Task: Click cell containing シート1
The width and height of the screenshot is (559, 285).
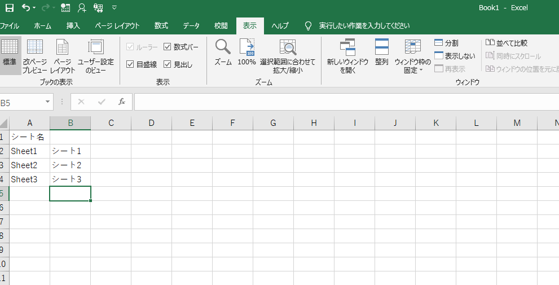Action: 71,151
